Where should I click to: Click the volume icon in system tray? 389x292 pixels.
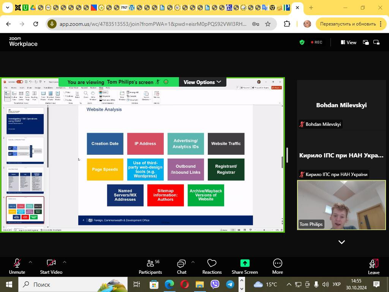coord(325,284)
